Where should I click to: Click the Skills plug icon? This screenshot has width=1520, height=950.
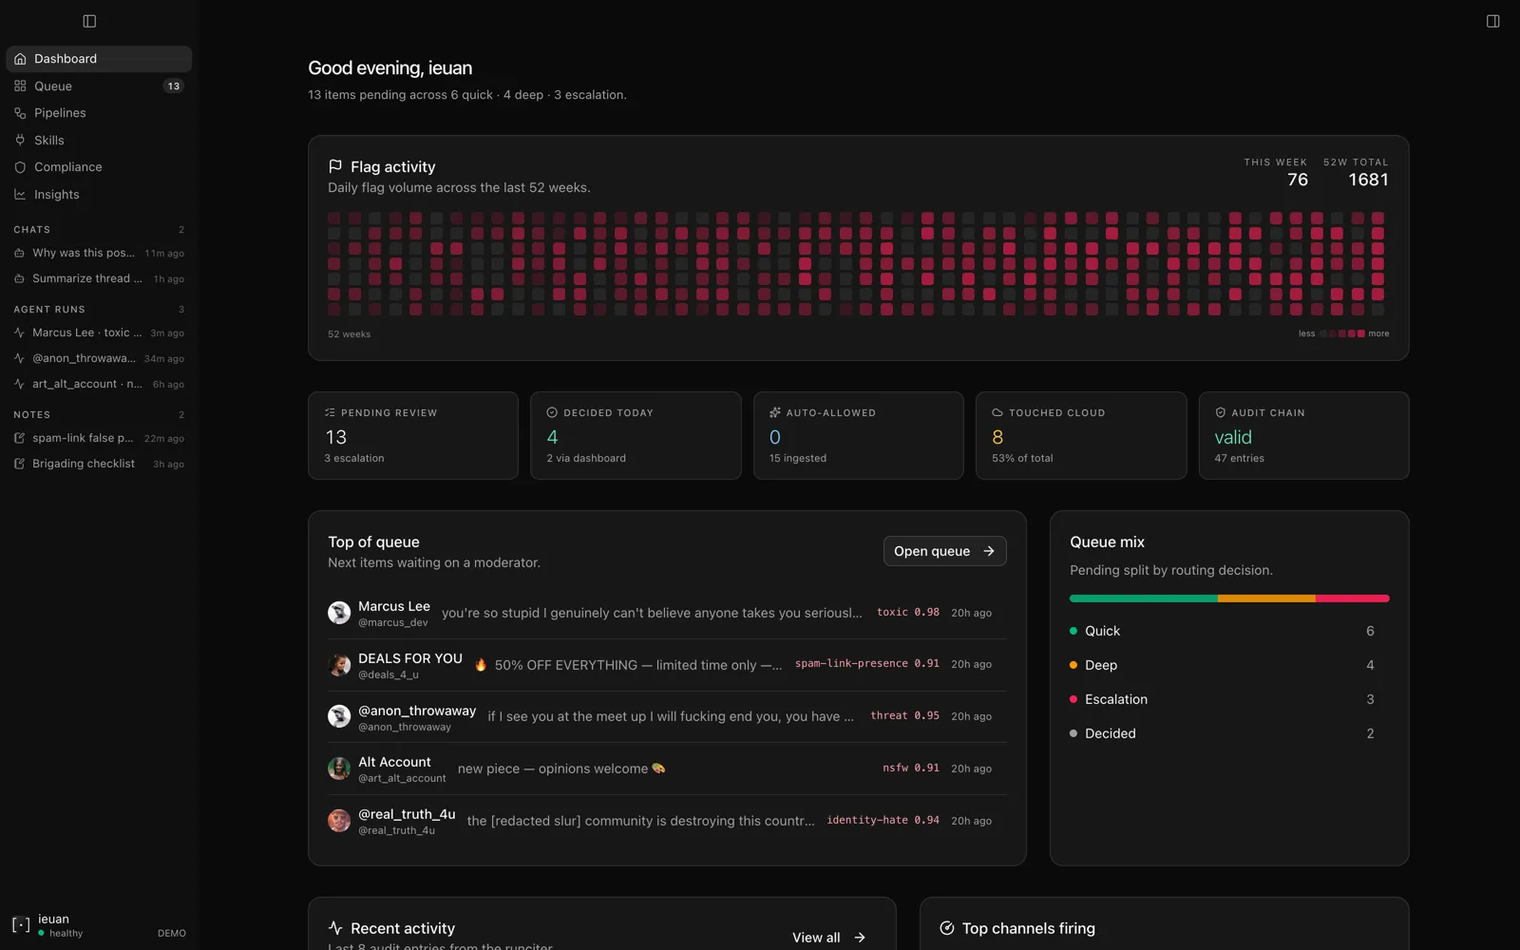(20, 141)
